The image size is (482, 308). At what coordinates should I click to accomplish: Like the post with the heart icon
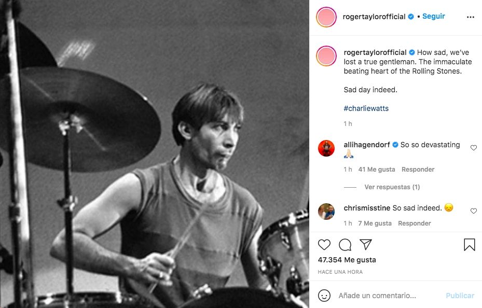pyautogui.click(x=324, y=245)
